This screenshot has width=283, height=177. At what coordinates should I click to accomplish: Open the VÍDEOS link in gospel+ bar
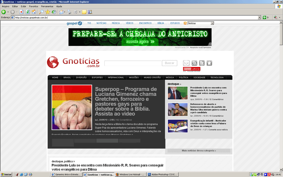coord(130,23)
